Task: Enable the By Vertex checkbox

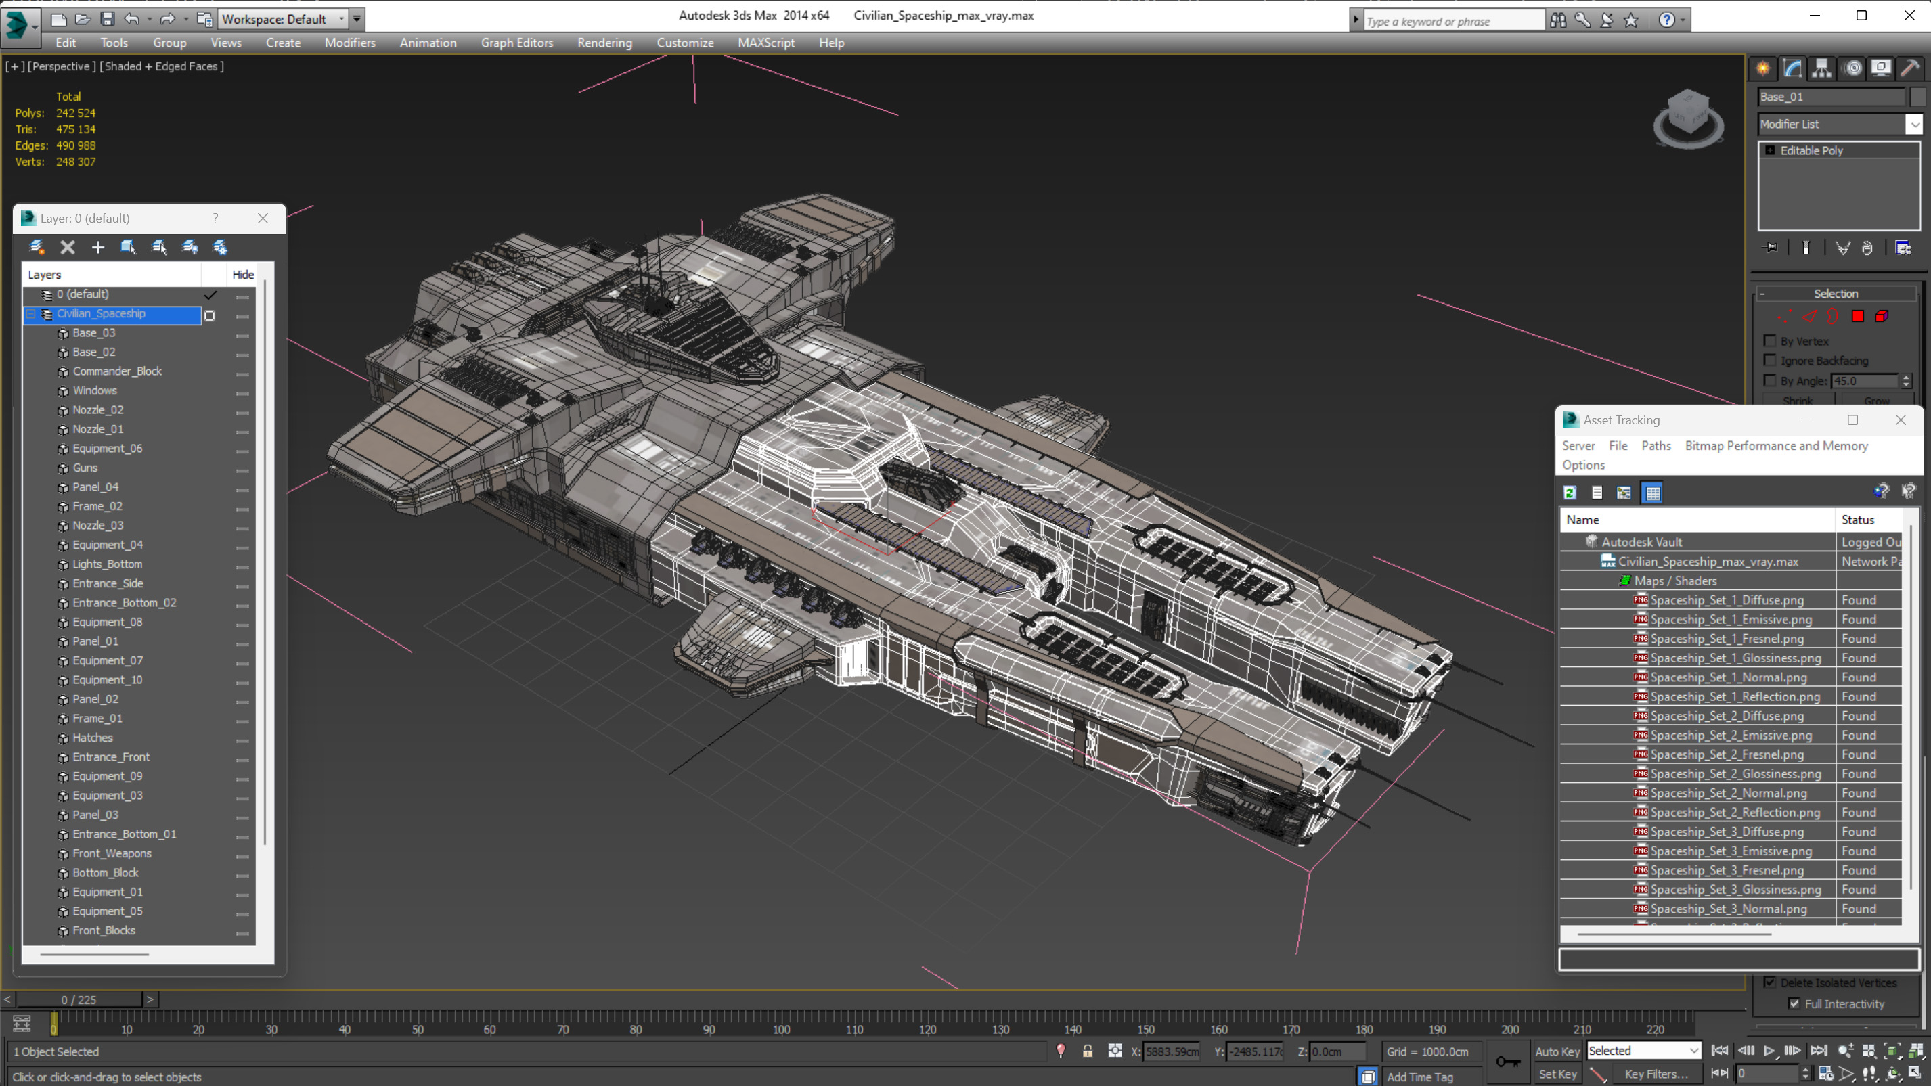Action: click(x=1771, y=341)
